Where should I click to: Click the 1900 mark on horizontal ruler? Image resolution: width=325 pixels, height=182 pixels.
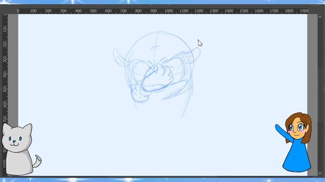[304, 11]
